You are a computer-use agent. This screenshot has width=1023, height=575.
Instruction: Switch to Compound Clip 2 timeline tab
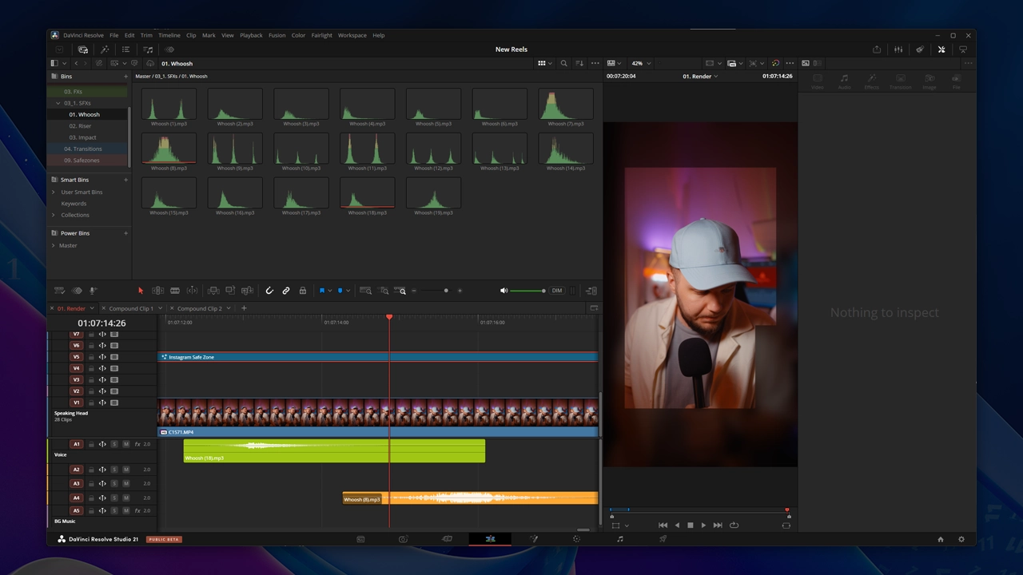199,308
